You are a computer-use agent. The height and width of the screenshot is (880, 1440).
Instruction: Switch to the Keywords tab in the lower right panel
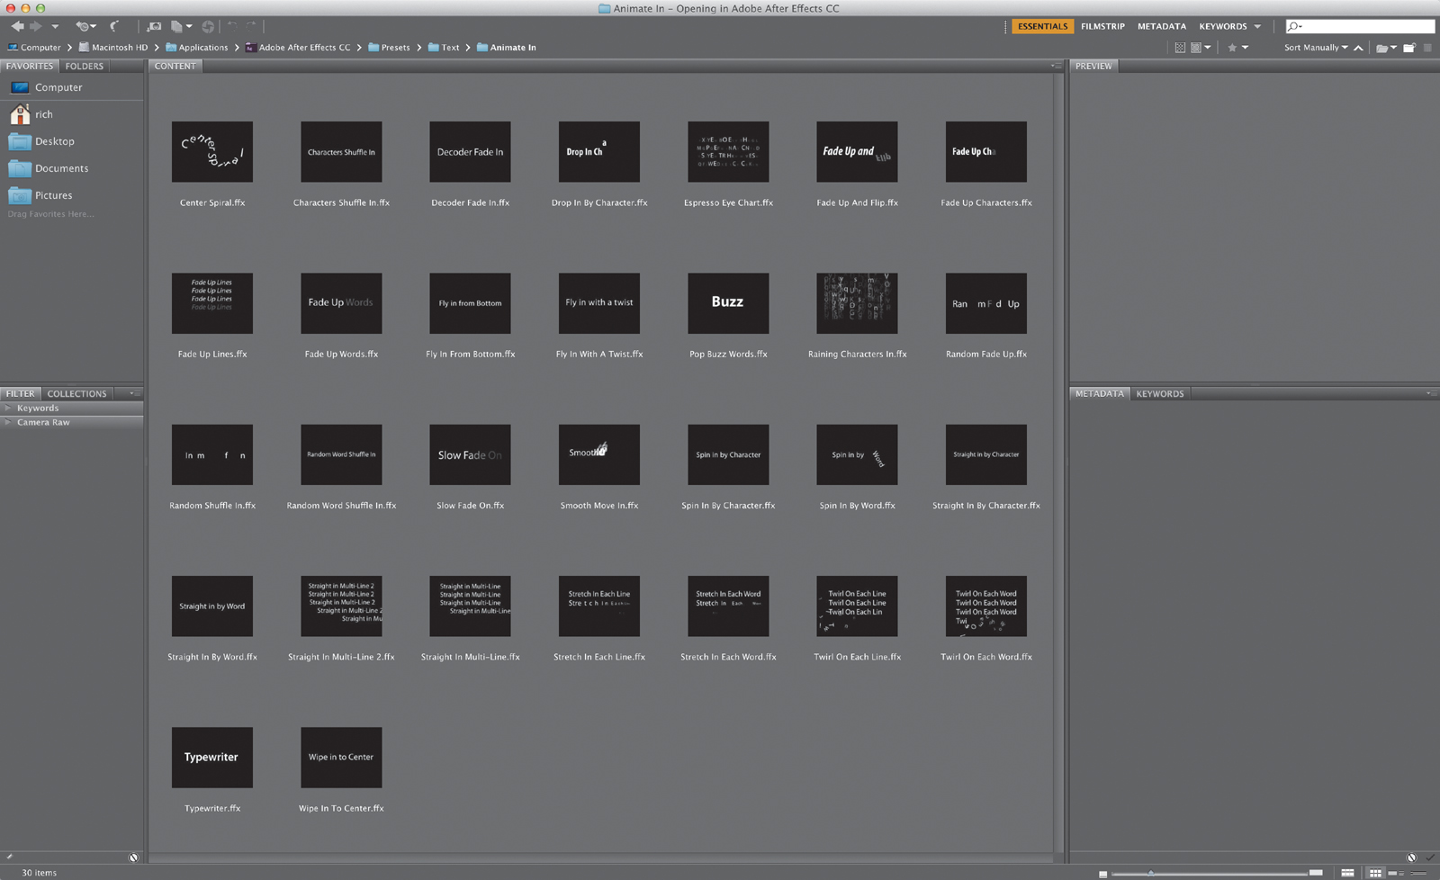(x=1159, y=393)
